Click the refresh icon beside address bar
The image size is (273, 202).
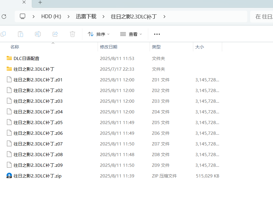[x=4, y=16]
